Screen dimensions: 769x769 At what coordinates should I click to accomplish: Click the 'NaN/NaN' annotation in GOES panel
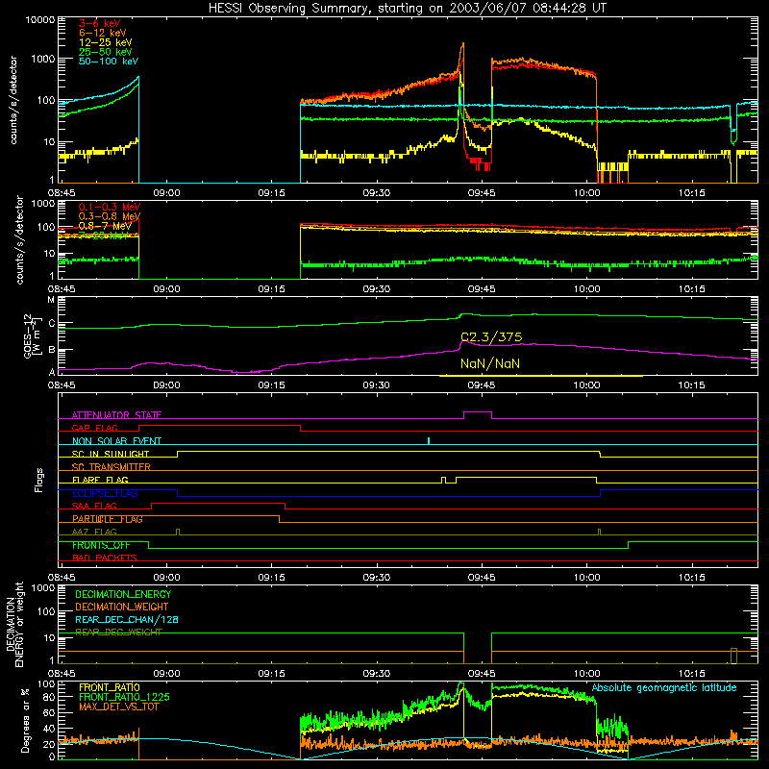tap(490, 363)
